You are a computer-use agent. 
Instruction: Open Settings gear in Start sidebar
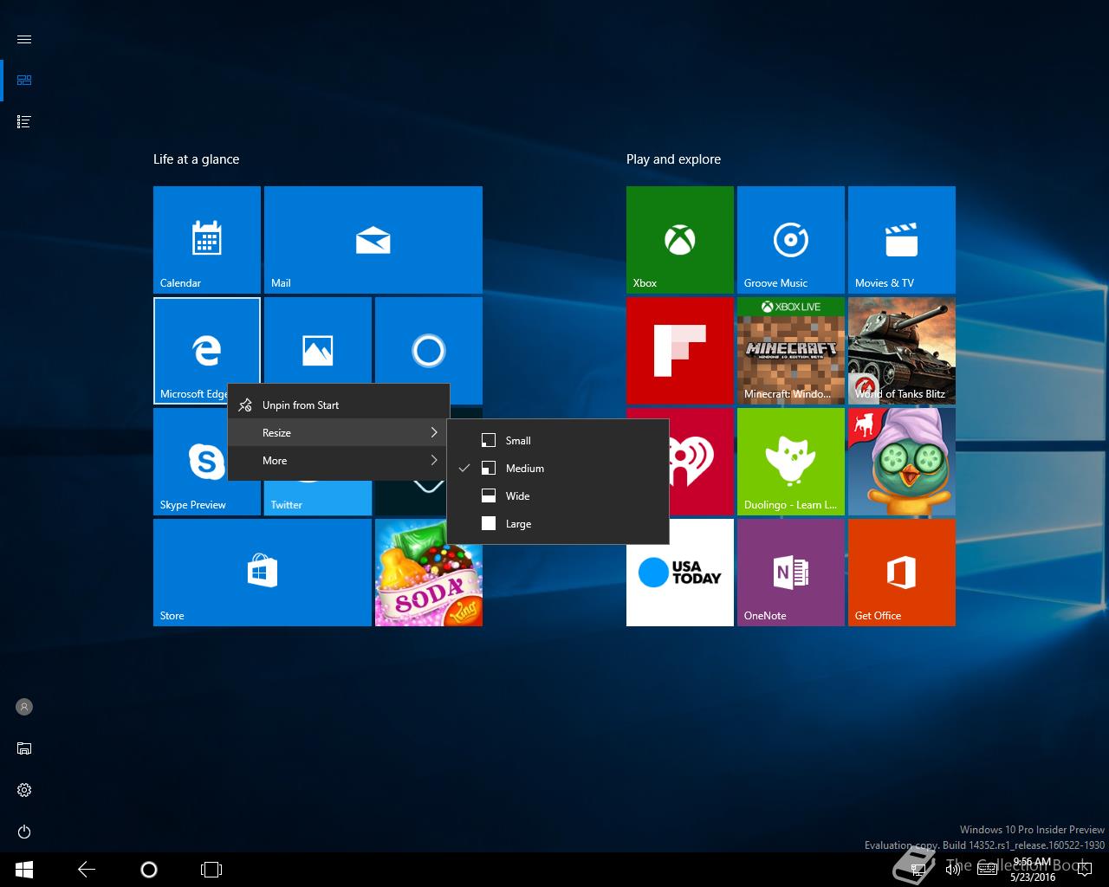click(x=24, y=790)
